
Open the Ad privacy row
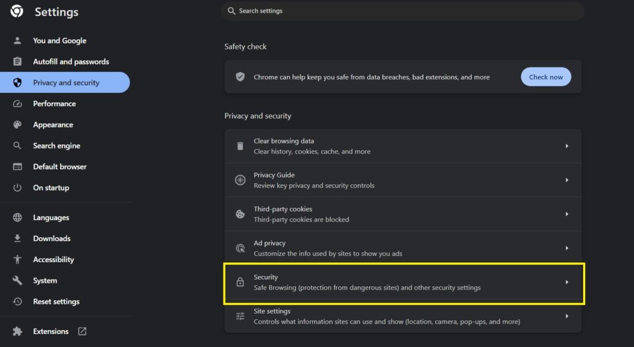[402, 248]
